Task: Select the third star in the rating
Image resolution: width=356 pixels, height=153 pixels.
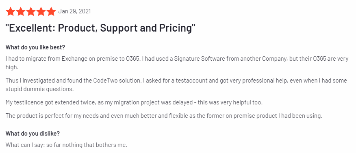Action: [x=31, y=11]
